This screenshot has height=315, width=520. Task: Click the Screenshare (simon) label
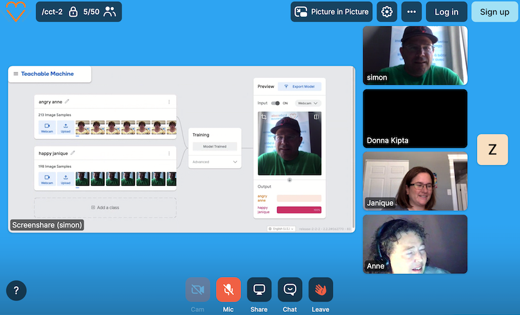[47, 225]
